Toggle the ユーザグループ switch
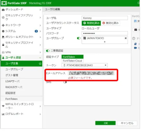The width and height of the screenshot is (141, 131). (x=79, y=38)
